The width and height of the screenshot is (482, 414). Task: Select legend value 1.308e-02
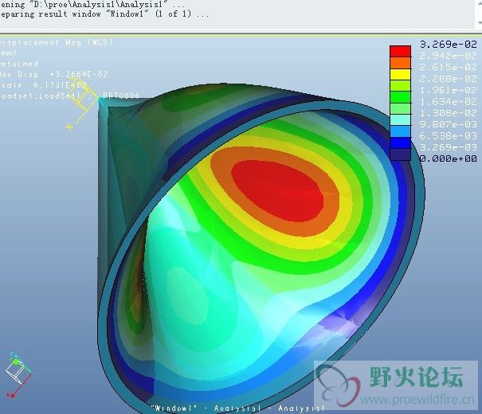point(449,113)
